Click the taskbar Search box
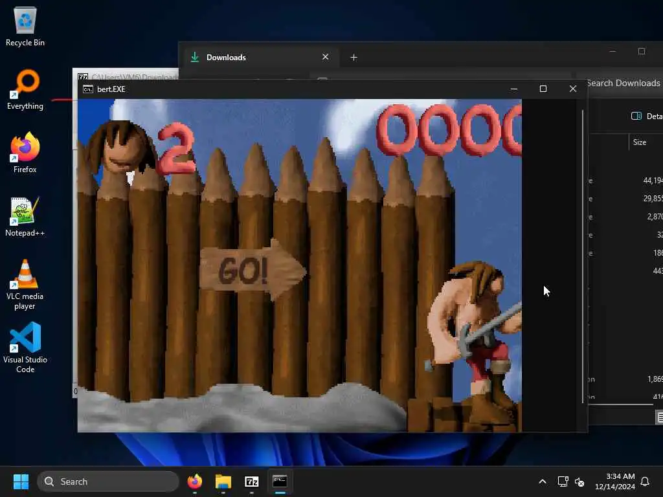Screen dimensions: 663x497 click(x=108, y=481)
